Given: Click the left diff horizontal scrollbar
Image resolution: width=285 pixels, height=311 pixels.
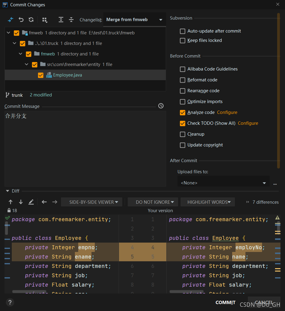Looking at the screenshot, I should coord(29,292).
